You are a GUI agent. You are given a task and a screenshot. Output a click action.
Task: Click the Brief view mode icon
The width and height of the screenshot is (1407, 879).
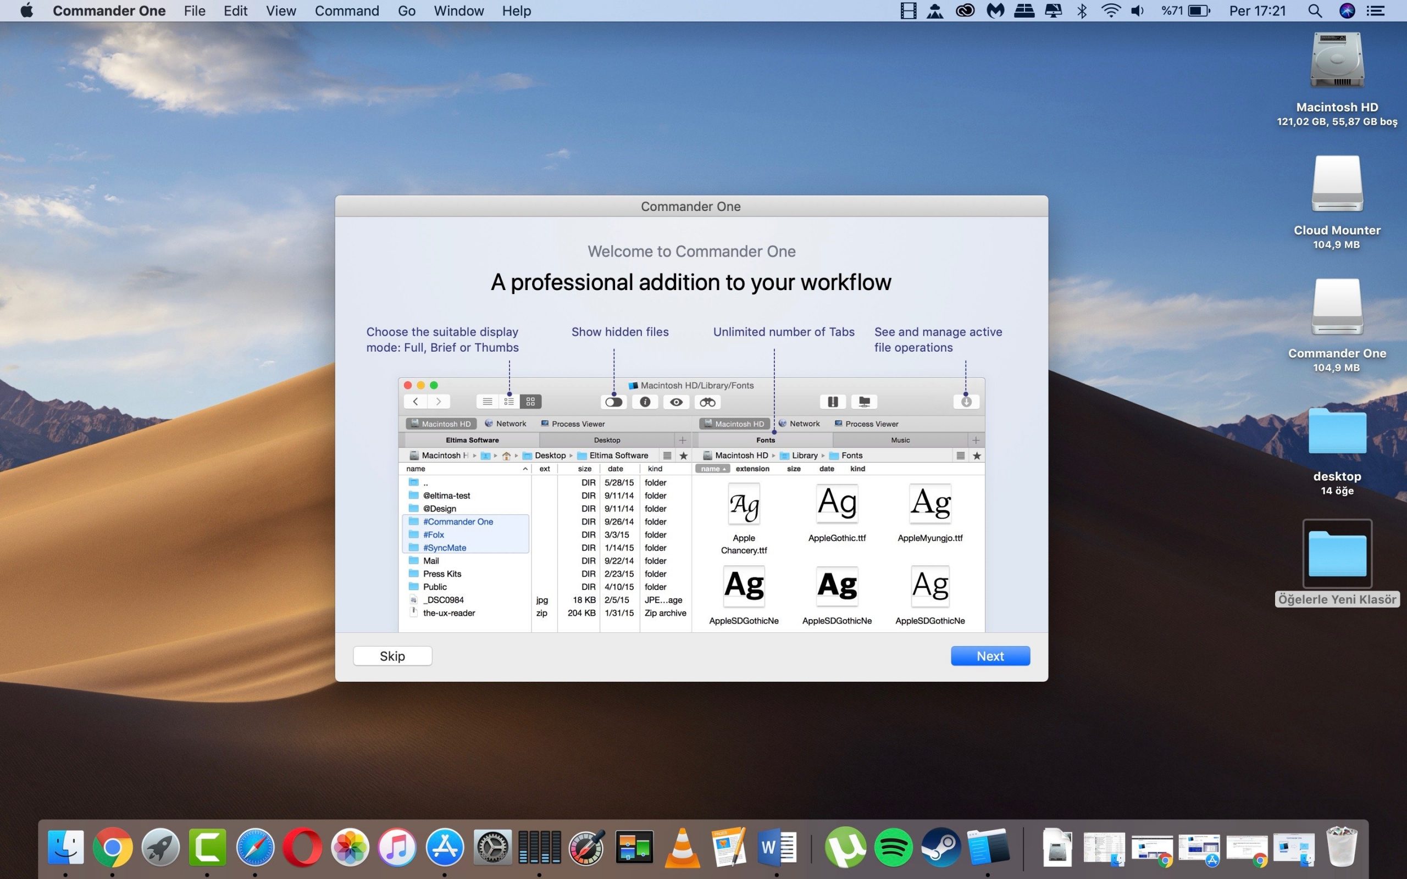click(509, 402)
